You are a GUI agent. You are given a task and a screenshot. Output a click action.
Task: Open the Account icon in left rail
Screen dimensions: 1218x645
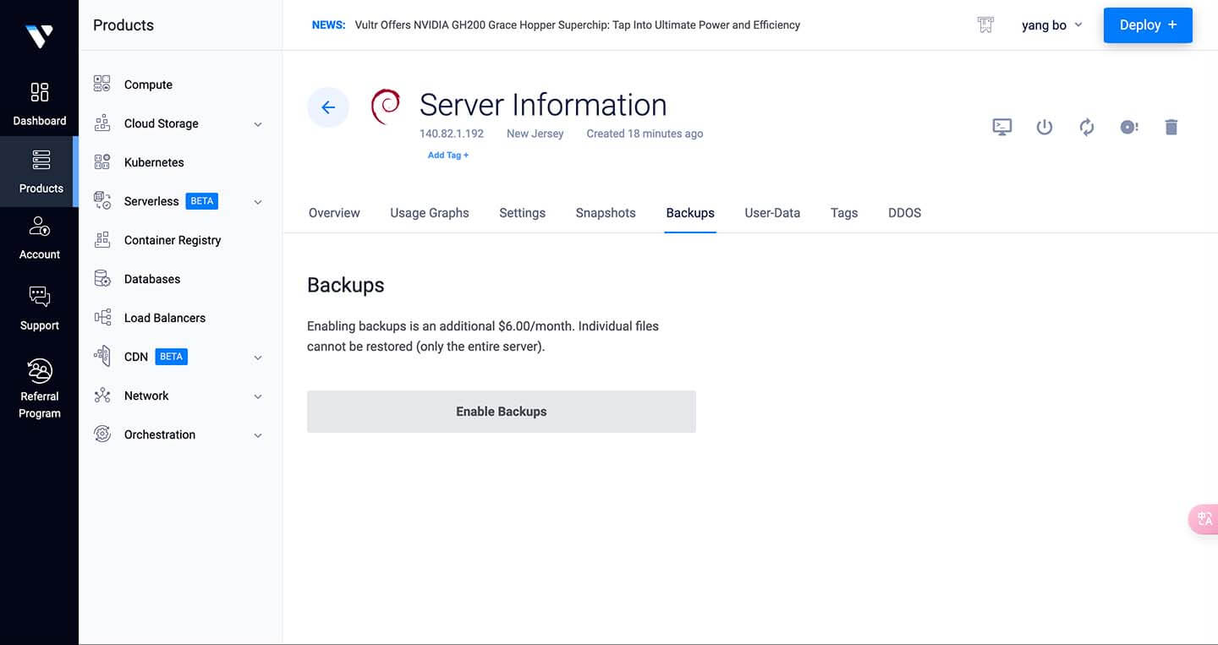[40, 226]
